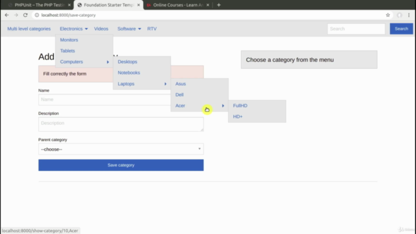
Task: Open Multi level categories home link
Action: (29, 29)
